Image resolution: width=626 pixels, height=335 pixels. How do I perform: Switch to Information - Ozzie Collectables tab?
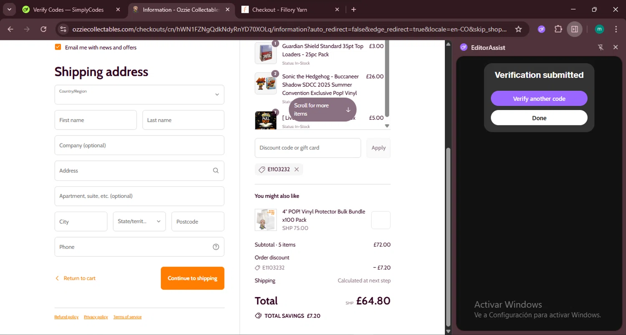click(x=181, y=10)
